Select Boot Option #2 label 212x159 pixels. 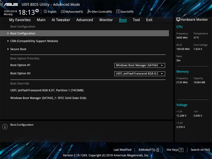click(20, 73)
